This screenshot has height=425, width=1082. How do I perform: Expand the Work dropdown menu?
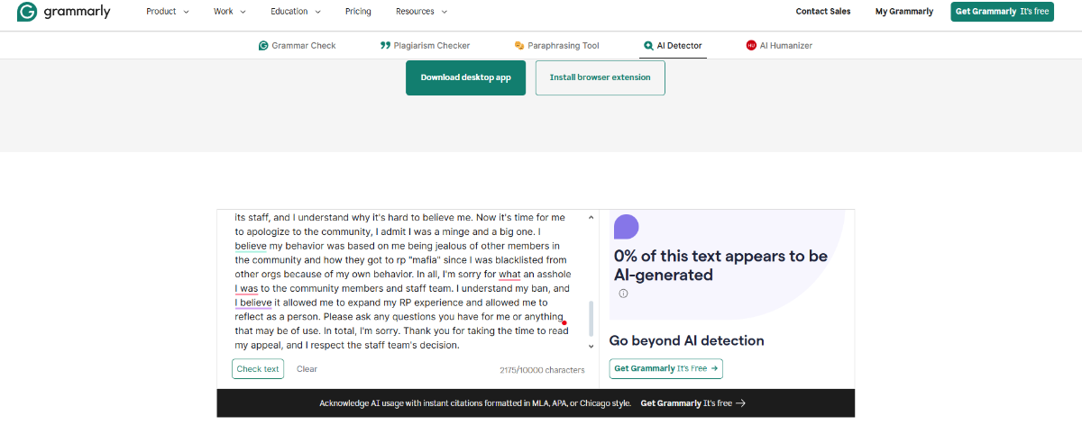click(x=229, y=12)
